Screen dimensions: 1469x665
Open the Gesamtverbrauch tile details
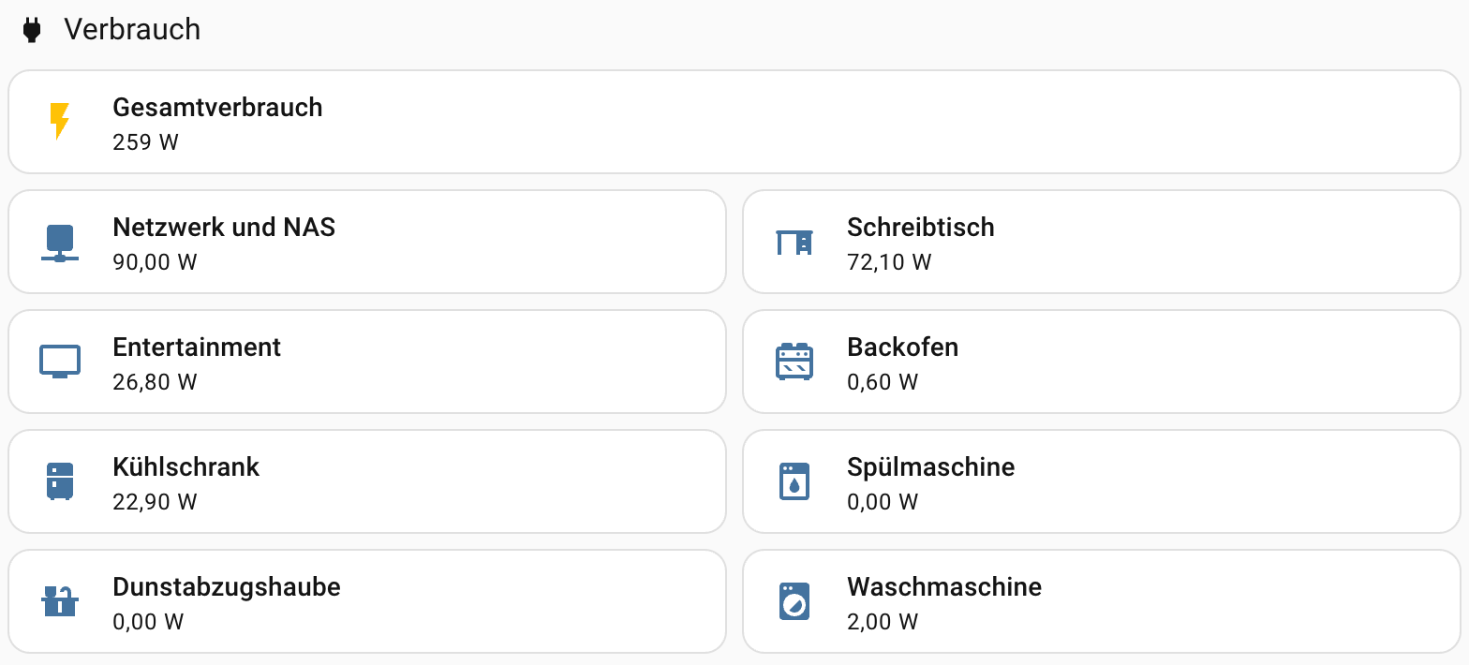(x=734, y=122)
